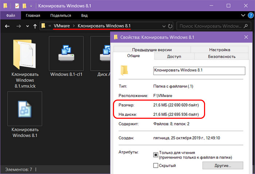Go forward with the right arrow

19,26
